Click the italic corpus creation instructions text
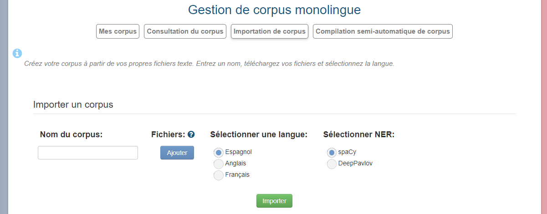 [x=209, y=64]
